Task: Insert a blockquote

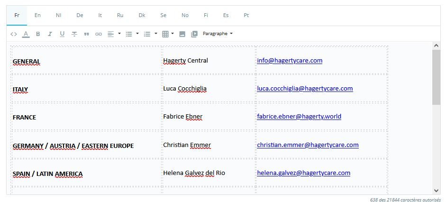Action: tap(86, 34)
